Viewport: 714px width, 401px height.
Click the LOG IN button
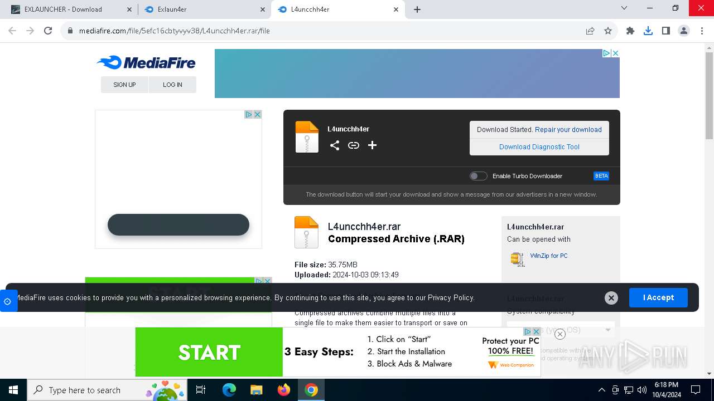tap(172, 85)
